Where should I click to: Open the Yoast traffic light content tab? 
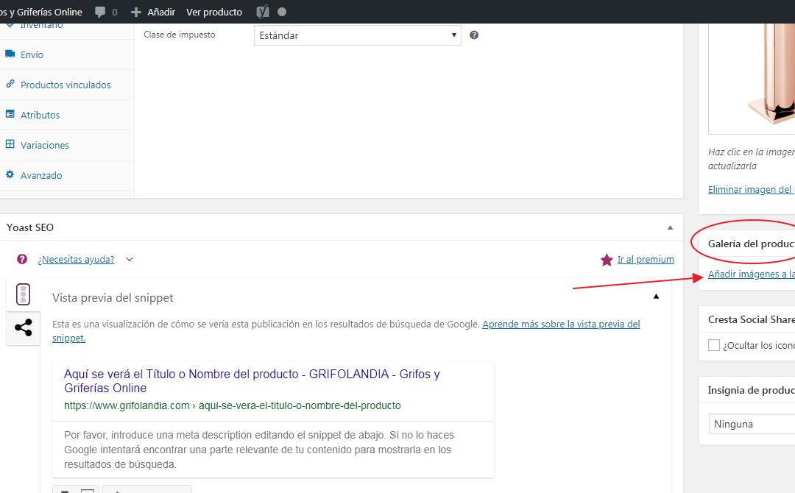tap(23, 294)
